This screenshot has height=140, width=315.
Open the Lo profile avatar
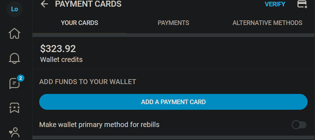pyautogui.click(x=14, y=9)
